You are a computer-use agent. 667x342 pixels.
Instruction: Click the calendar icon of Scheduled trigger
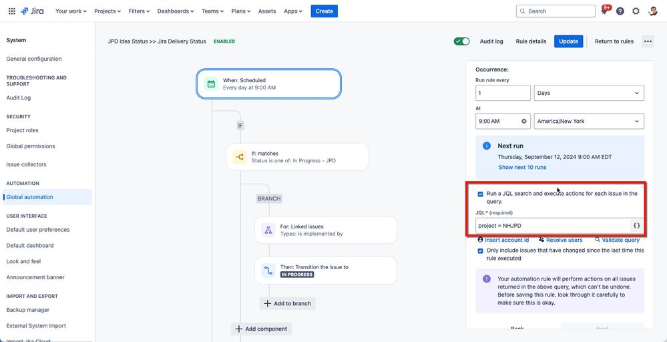tap(211, 83)
